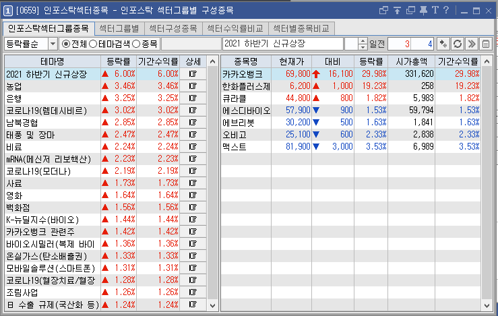
Task: Open detail icon for K-뉴딜지수(바이오) row
Action: tap(193, 220)
